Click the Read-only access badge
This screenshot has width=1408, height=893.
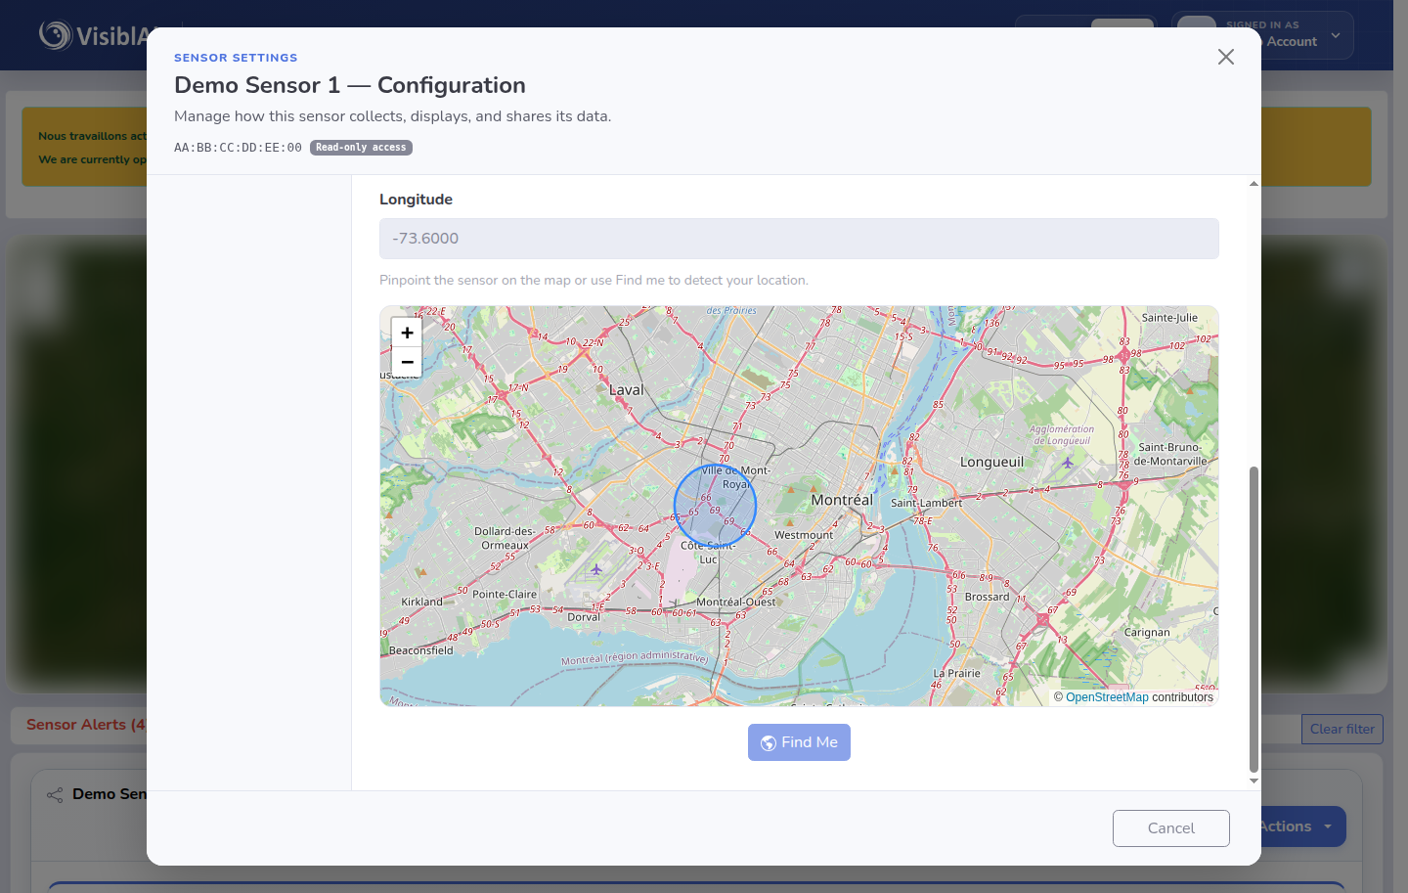361,148
